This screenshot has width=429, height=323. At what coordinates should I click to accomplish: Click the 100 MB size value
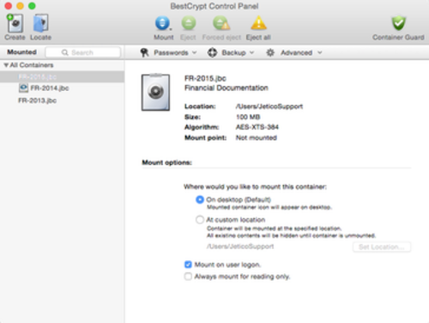pyautogui.click(x=248, y=117)
